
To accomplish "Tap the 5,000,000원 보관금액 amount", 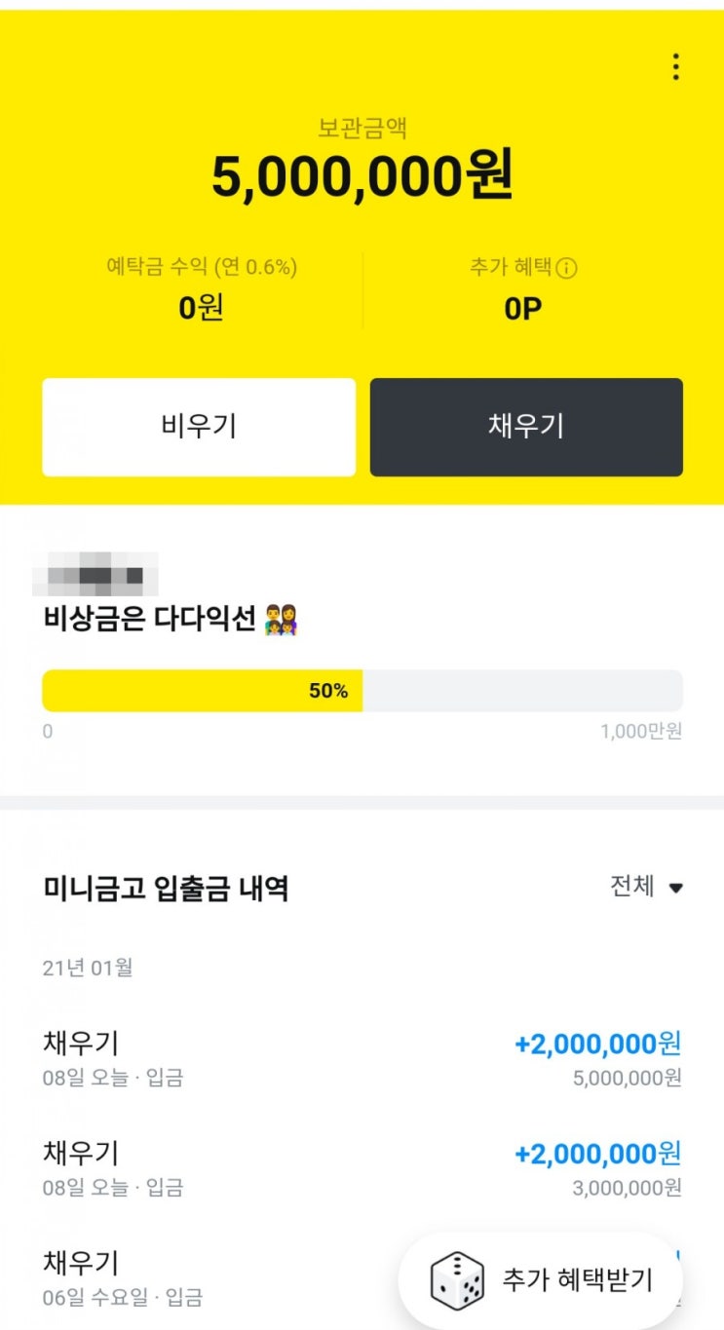I will (362, 178).
